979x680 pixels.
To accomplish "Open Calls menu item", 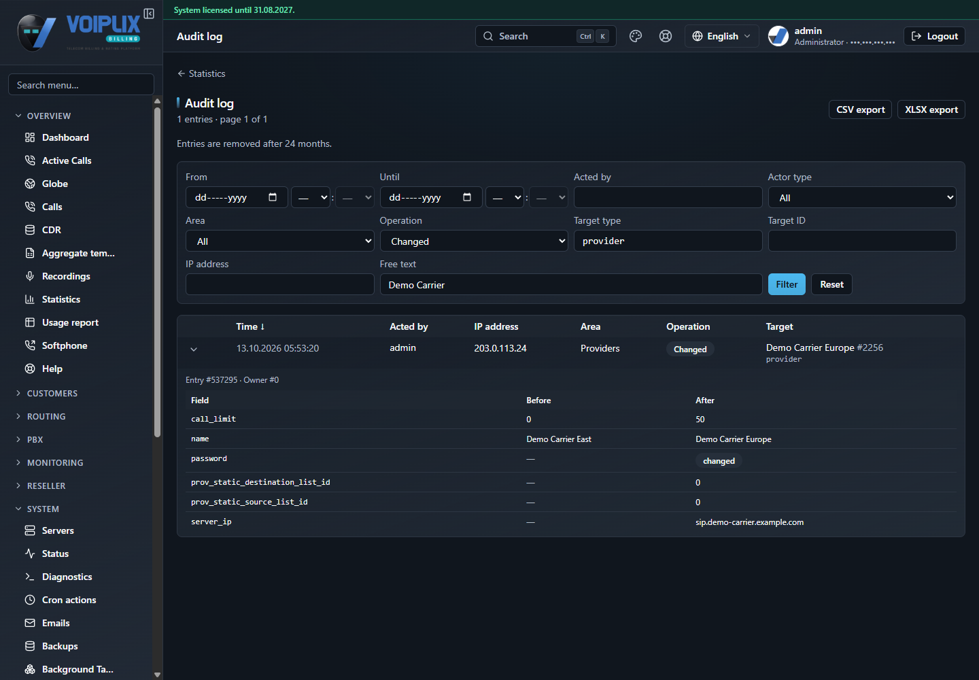I will click(x=52, y=207).
